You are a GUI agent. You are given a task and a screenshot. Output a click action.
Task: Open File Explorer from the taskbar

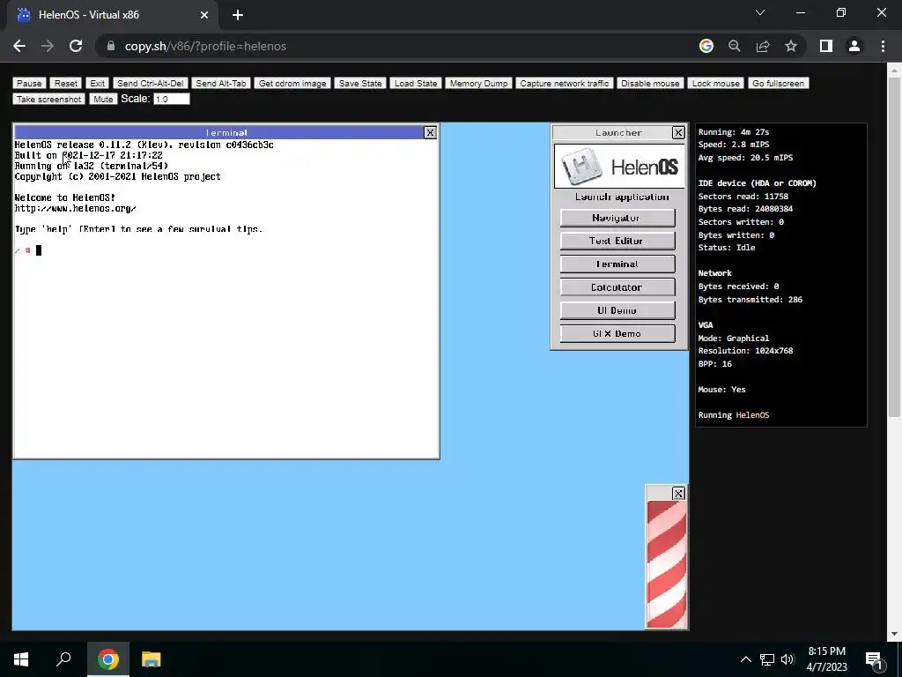tap(152, 659)
